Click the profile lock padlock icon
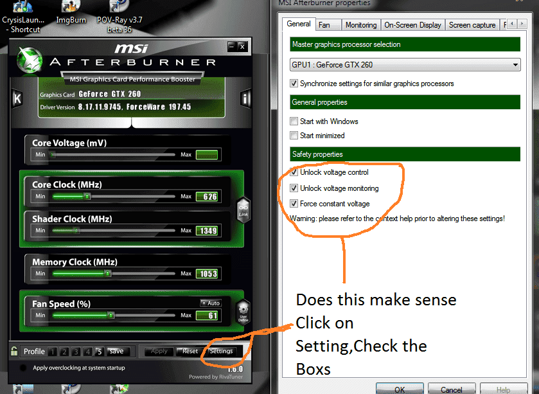This screenshot has height=394, width=539. (x=14, y=351)
